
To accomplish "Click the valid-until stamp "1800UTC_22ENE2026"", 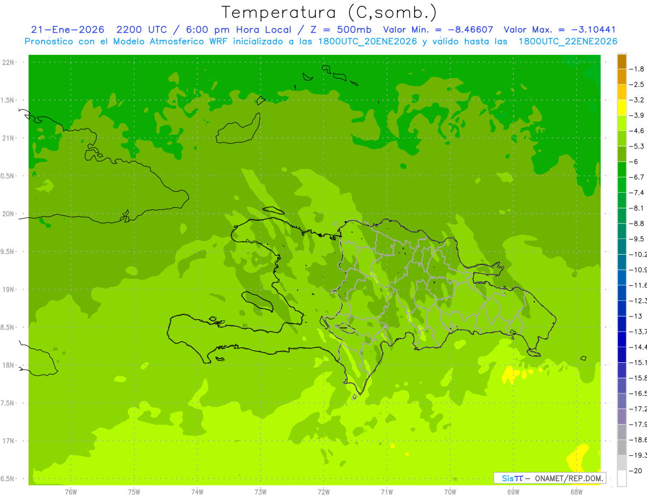I will point(568,41).
